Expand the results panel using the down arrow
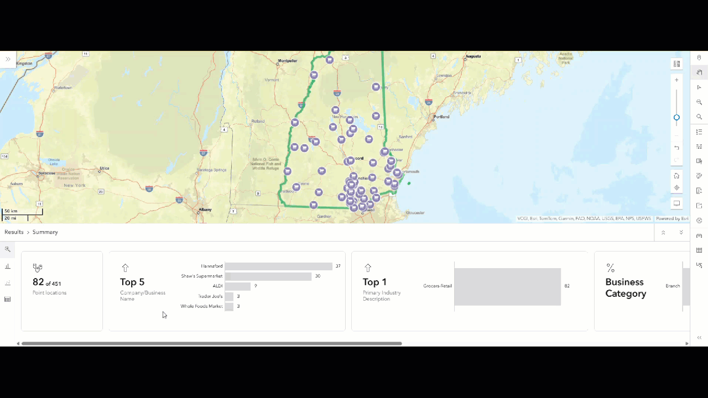 [x=681, y=232]
